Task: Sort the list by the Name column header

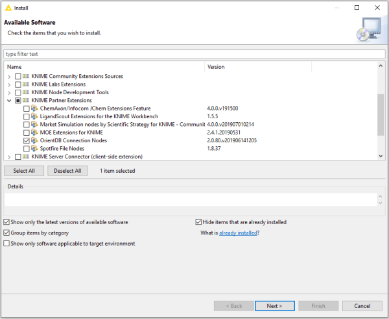Action: [104, 67]
